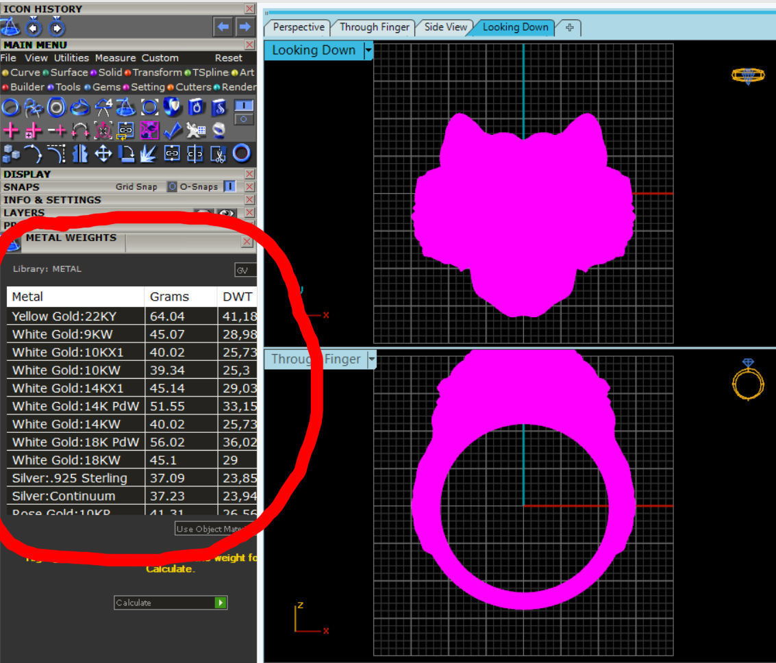776x663 pixels.
Task: Open the Through Finger viewport dropdown arrow
Action: [x=372, y=359]
